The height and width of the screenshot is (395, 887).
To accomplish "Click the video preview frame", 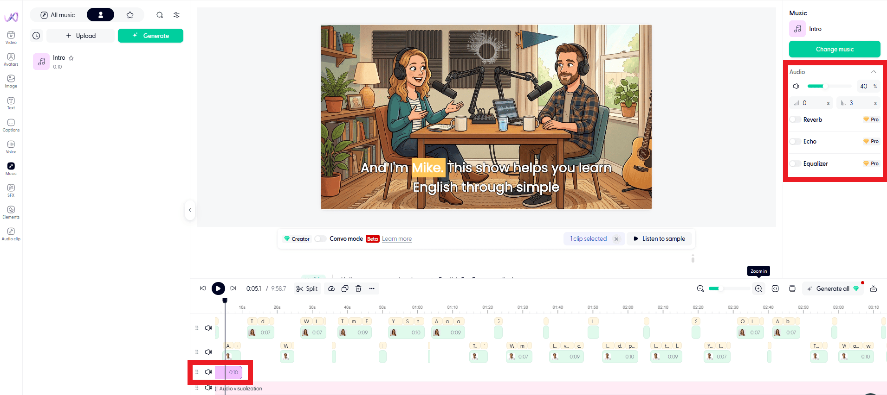I will [486, 117].
